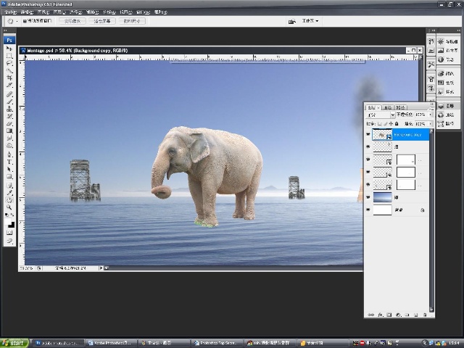Open the layer Opacity slider arrow
Viewport: 464px width, 348px height.
pyautogui.click(x=430, y=115)
